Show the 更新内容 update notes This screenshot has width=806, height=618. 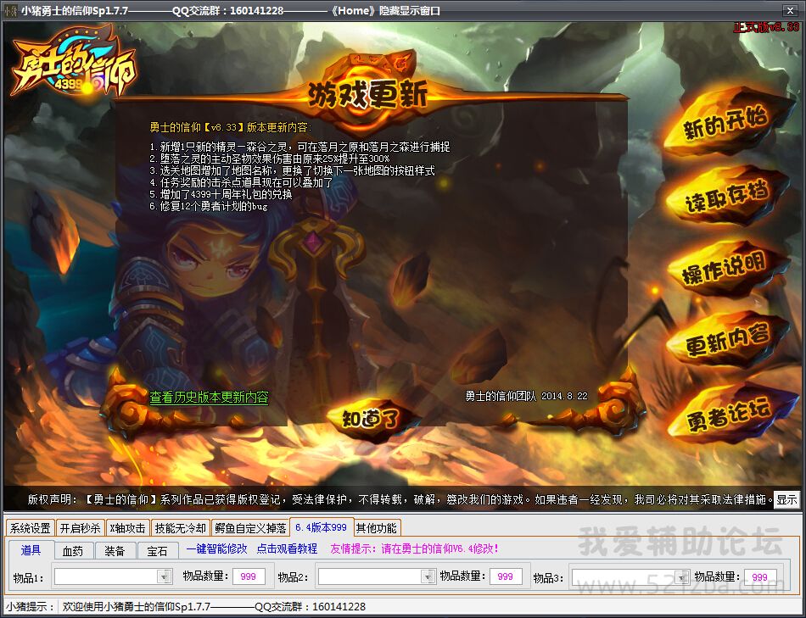point(727,339)
